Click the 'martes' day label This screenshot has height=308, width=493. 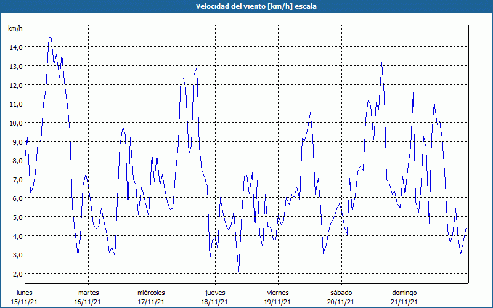pos(88,293)
